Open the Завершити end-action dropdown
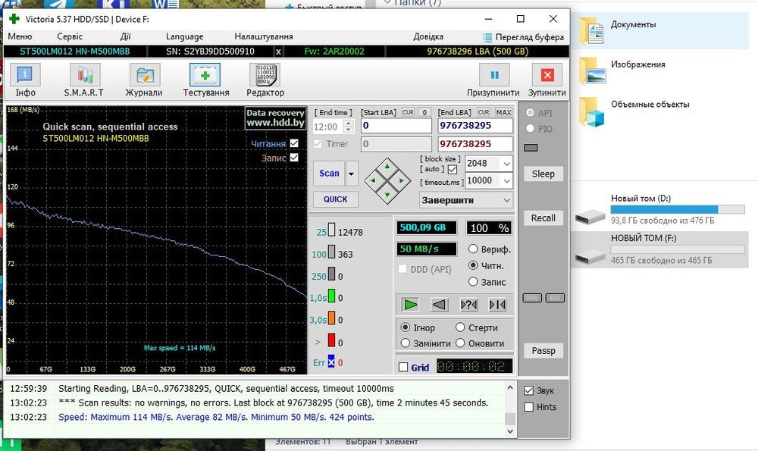Viewport: 758px width, 451px height. [x=506, y=200]
